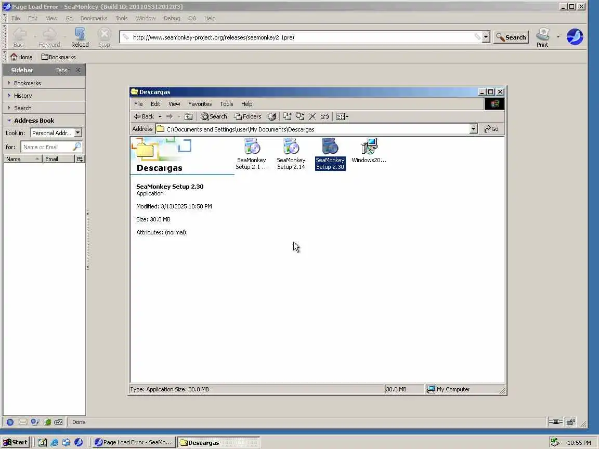Open the View menu in Descargas window
Screen dimensions: 599x449
click(174, 104)
